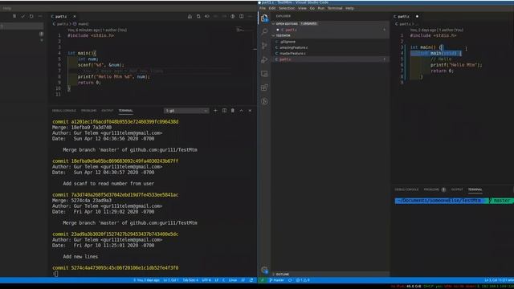
Task: Open Terminal menu in right VS Code window
Action: [x=335, y=8]
